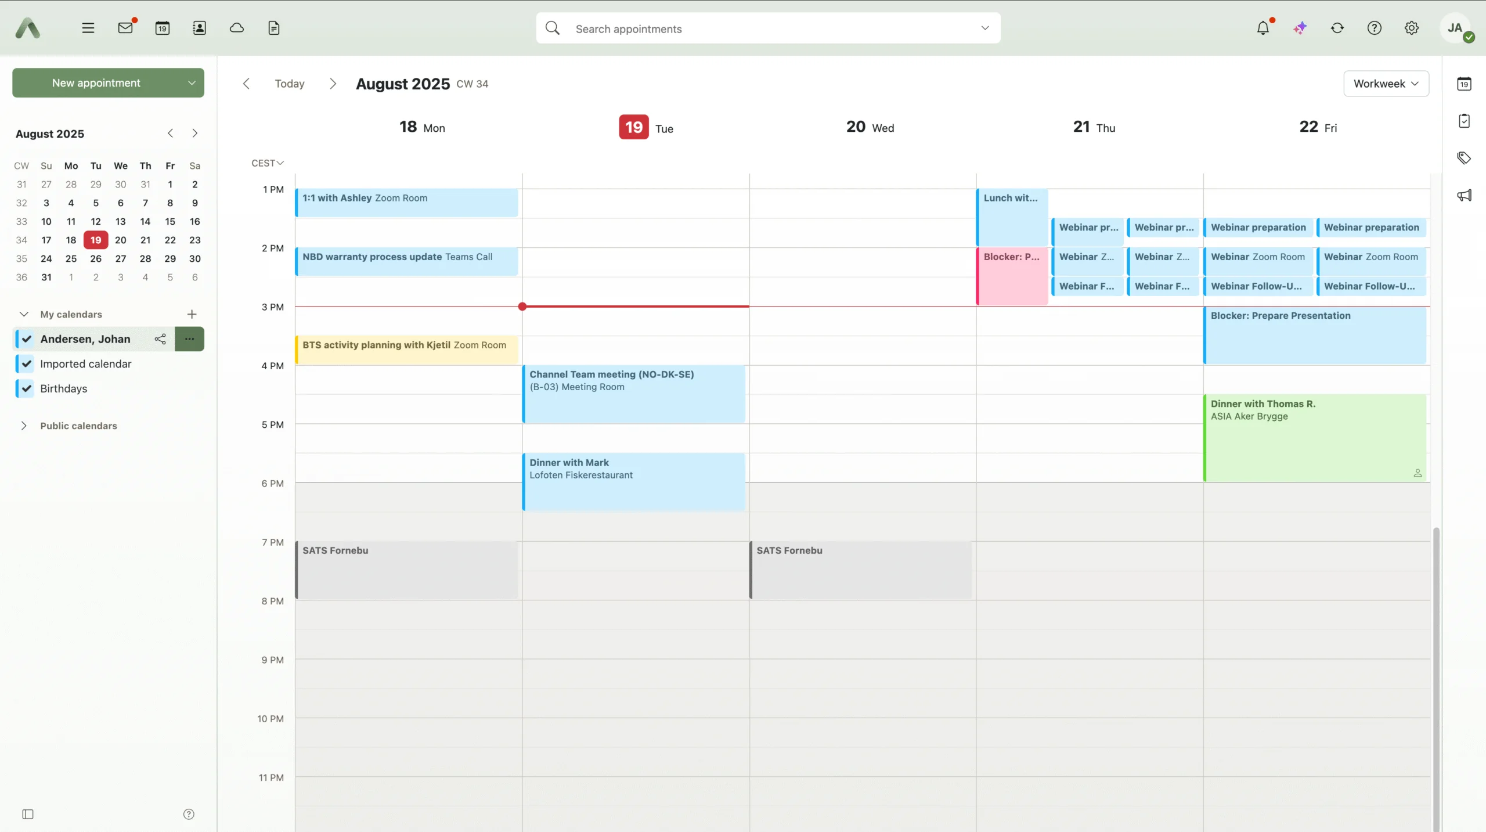Screen dimensions: 1486x832
Task: Uncheck the Andersen, Johan calendar checkbox
Action: [27, 339]
